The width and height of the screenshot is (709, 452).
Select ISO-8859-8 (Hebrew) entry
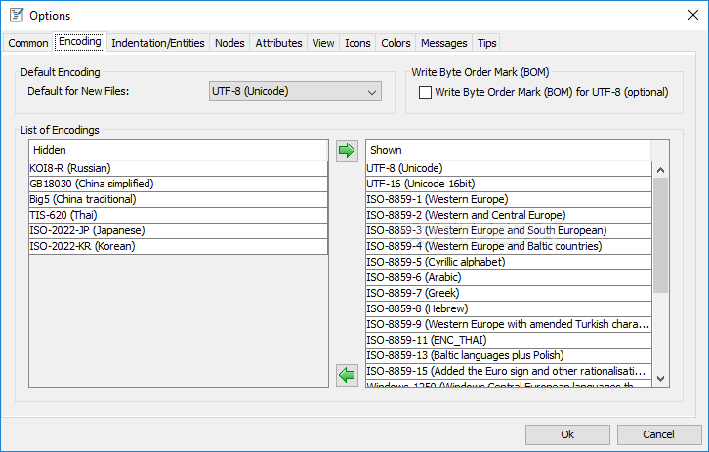[509, 308]
